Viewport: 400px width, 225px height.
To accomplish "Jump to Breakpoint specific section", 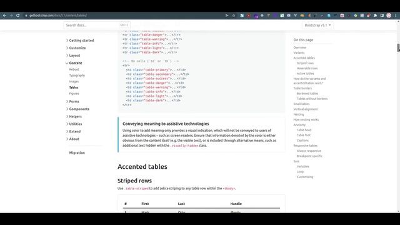I will pyautogui.click(x=309, y=156).
